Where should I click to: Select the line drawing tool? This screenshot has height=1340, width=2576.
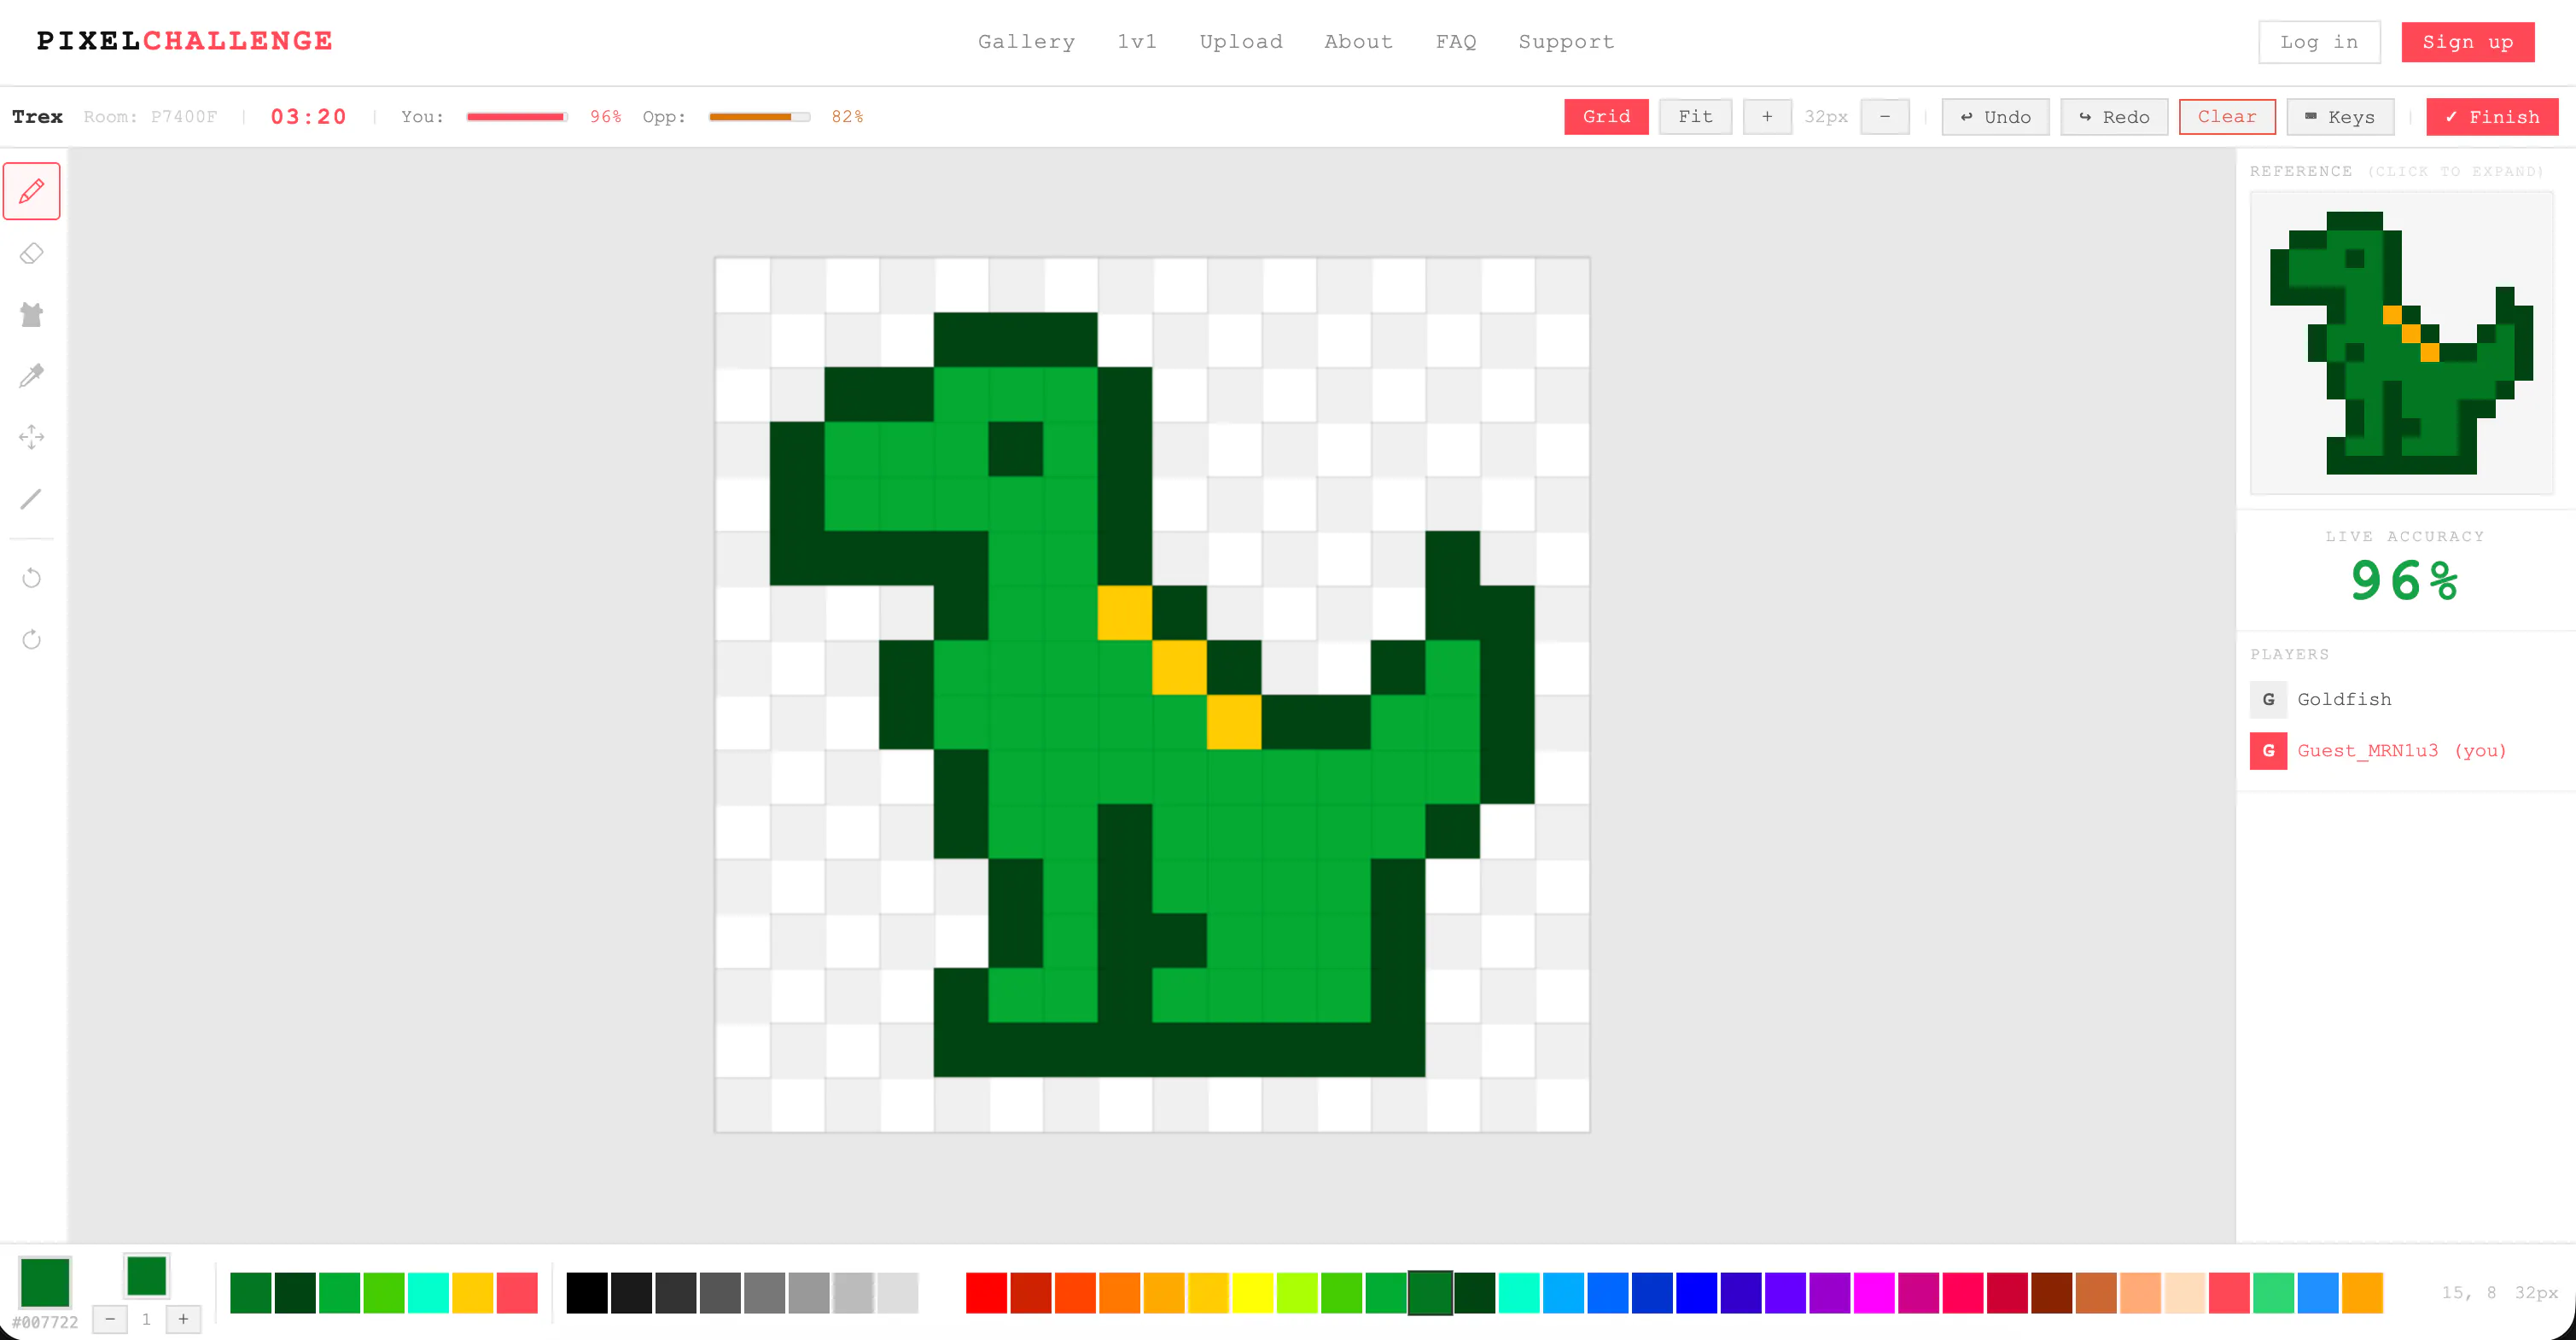tap(32, 498)
